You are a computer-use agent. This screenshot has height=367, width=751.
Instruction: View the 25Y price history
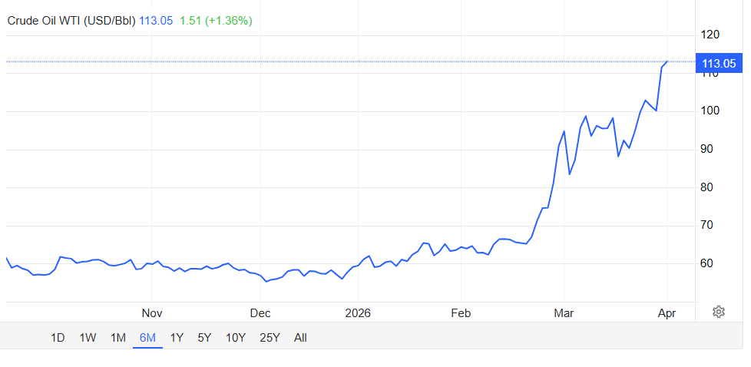tap(270, 338)
